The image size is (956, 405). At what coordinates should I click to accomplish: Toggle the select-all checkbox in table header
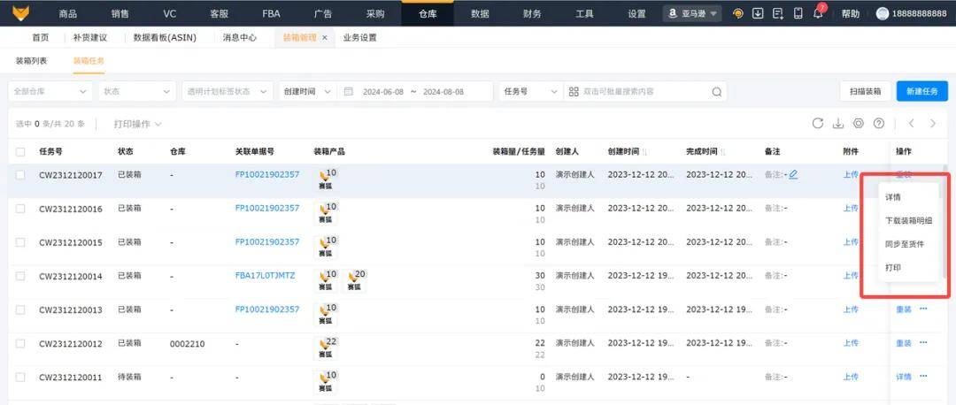pos(20,151)
